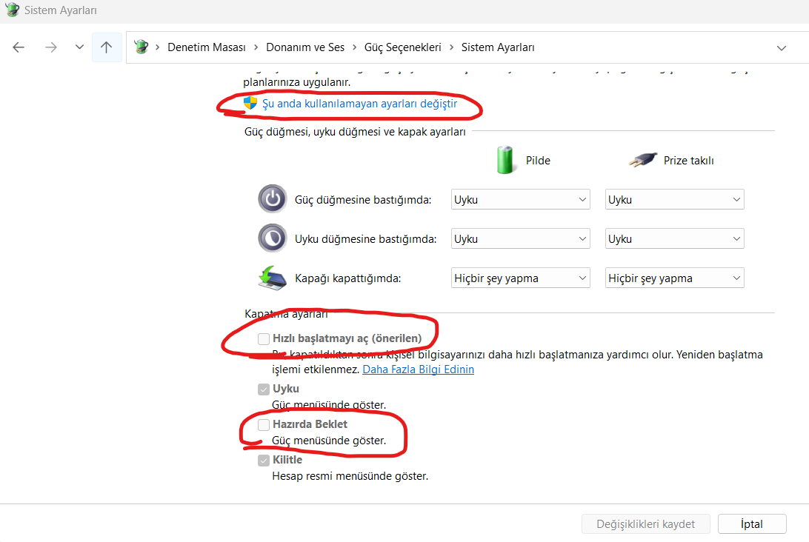Click 'Güç düğmesine bastığımda:' label
The image size is (809, 542).
(363, 200)
